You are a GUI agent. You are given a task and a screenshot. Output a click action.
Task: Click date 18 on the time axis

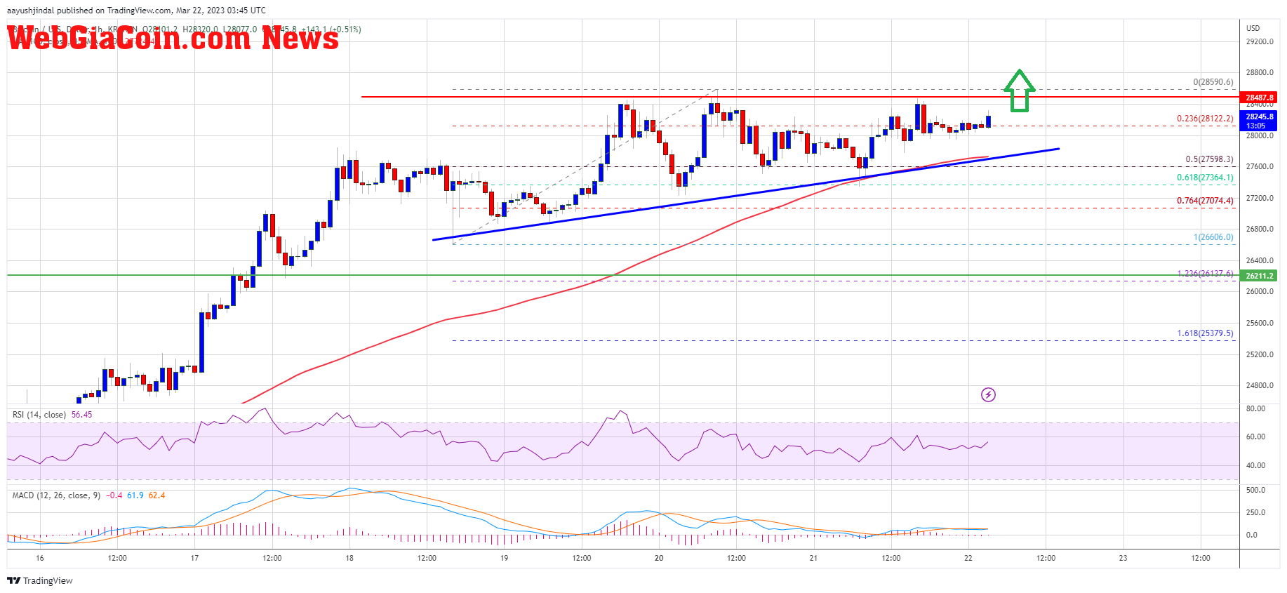coord(349,559)
